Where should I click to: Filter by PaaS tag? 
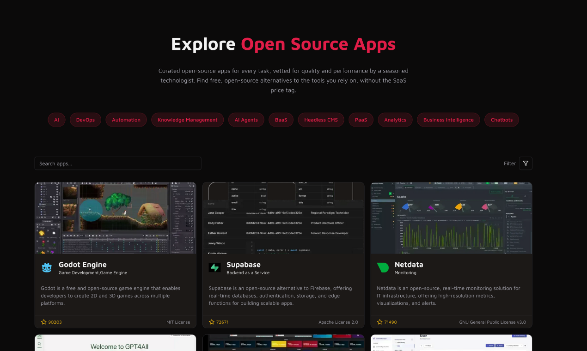(x=361, y=120)
